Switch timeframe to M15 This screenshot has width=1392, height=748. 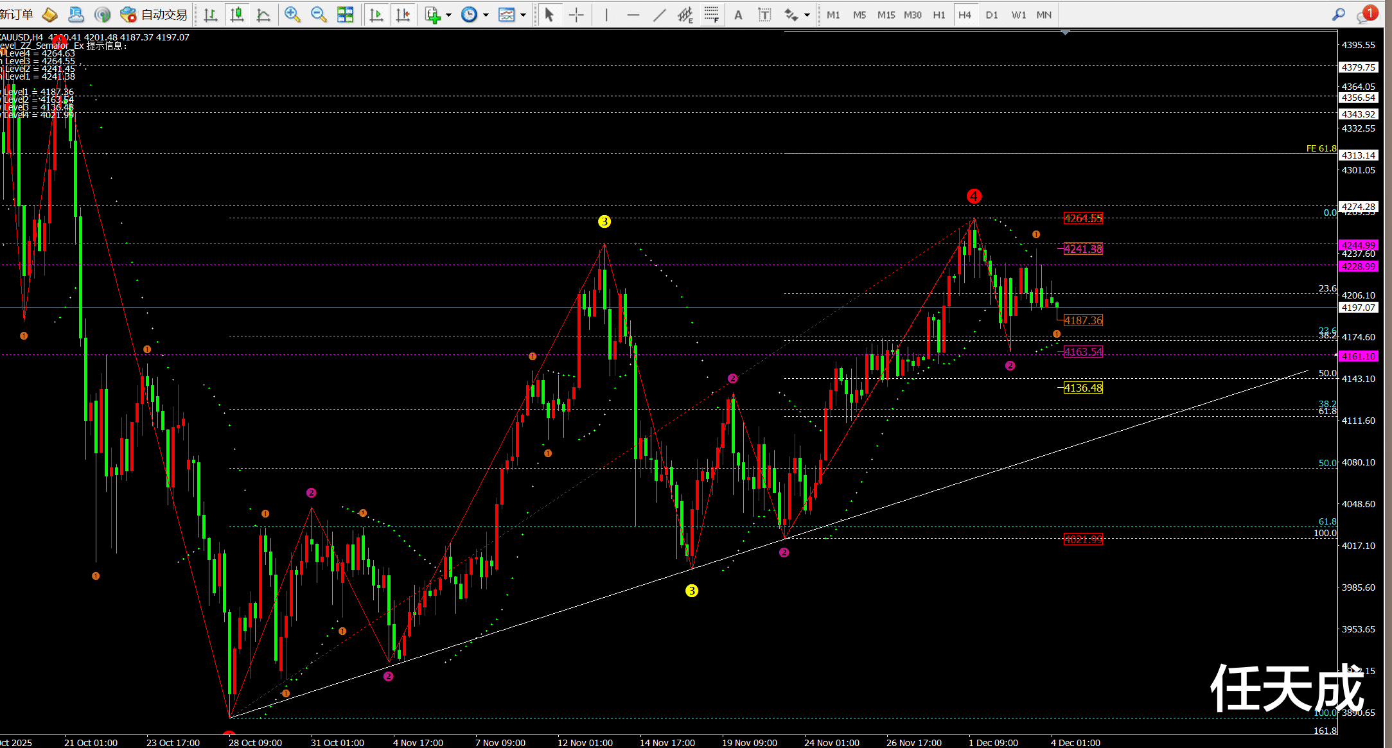coord(886,14)
